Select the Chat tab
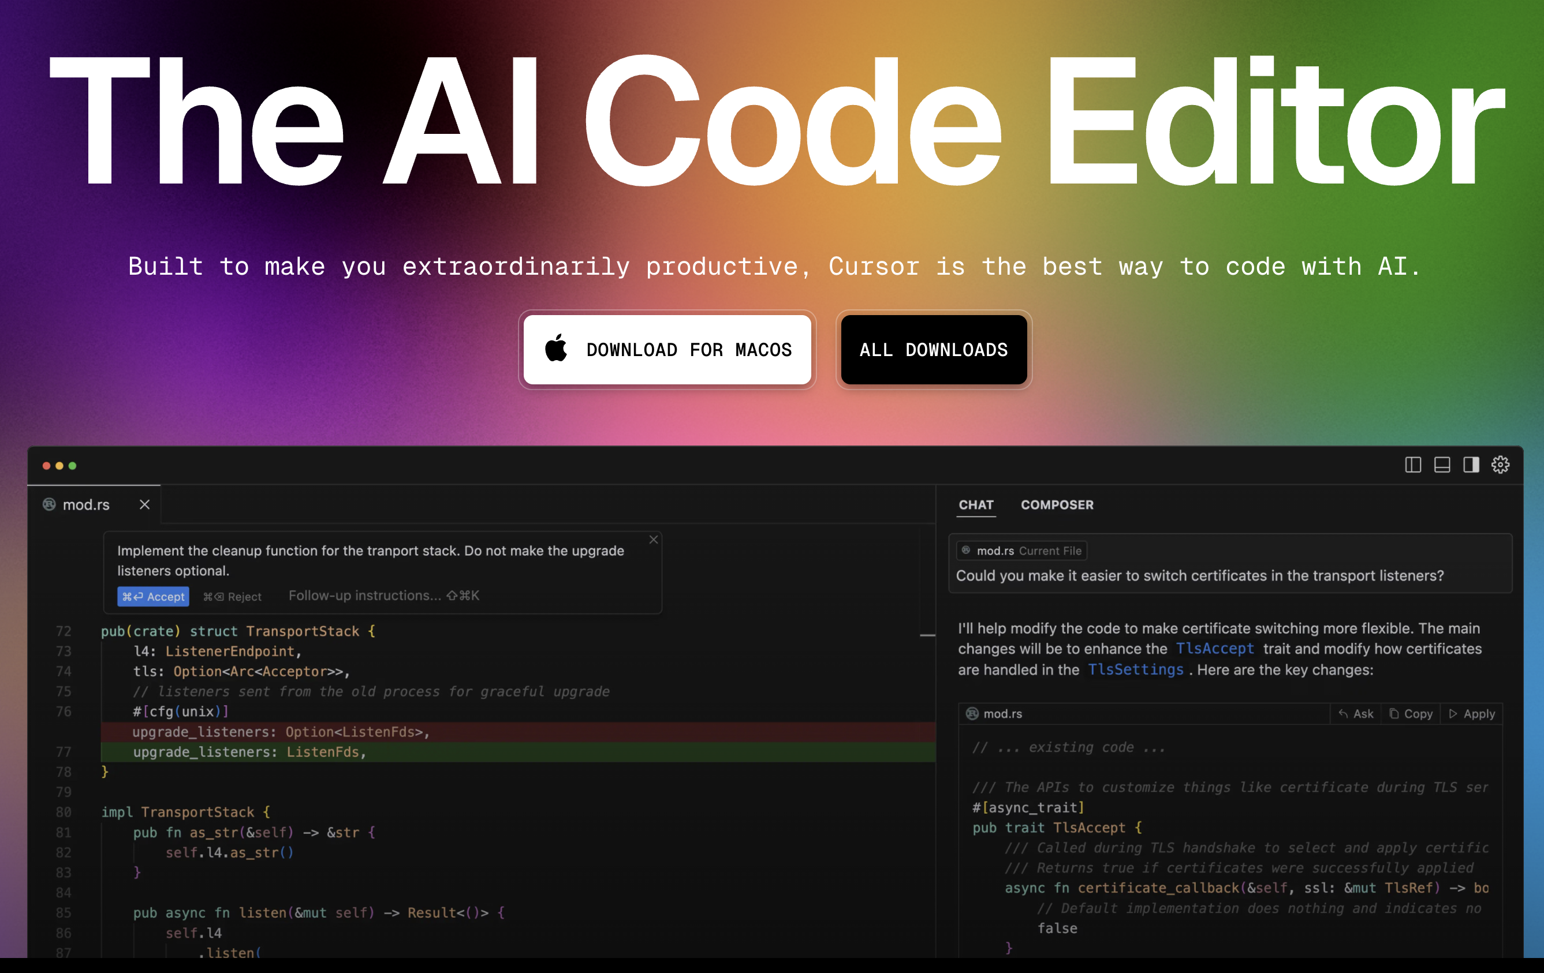 click(976, 504)
